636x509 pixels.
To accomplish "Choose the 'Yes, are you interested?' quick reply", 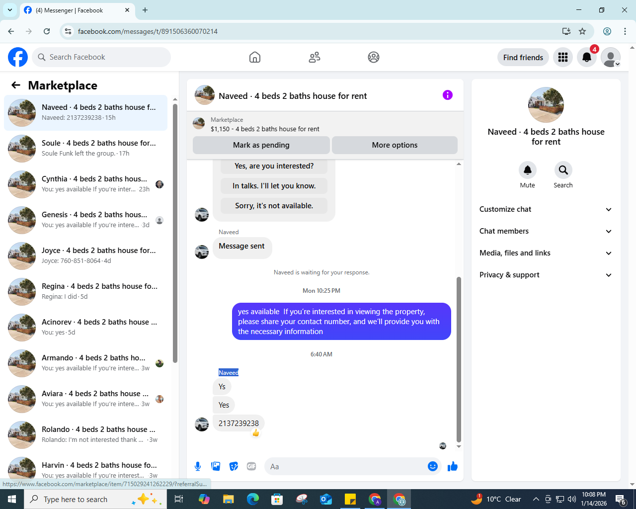I will point(274,166).
